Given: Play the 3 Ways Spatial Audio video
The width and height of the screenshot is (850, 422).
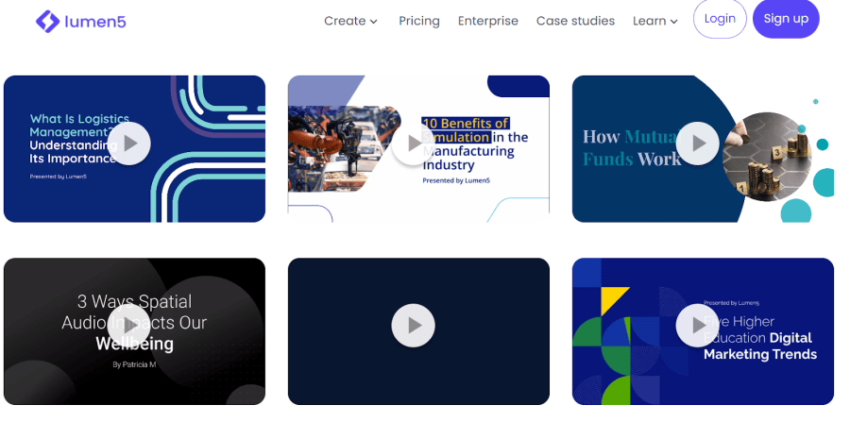Looking at the screenshot, I should tap(129, 326).
